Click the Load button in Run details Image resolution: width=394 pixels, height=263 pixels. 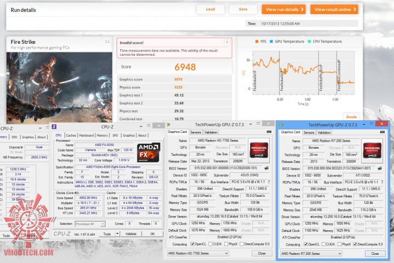tap(210, 9)
